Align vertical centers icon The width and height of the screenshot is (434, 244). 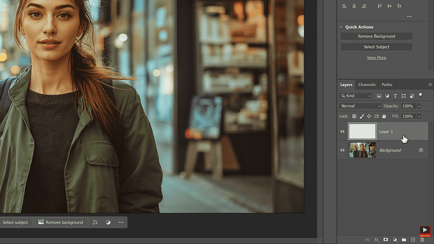(389, 6)
